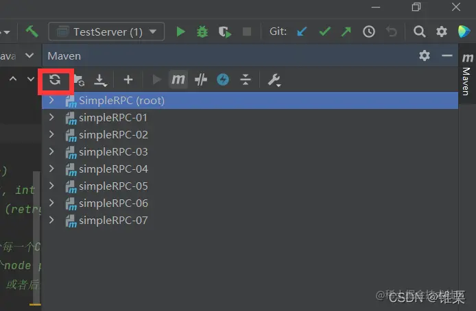Screen dimensions: 476x311
Task: Click the editor vertical scrollbar
Action: coord(37,238)
